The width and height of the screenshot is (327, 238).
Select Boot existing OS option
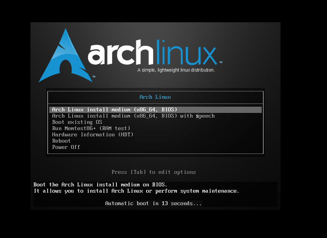point(77,122)
